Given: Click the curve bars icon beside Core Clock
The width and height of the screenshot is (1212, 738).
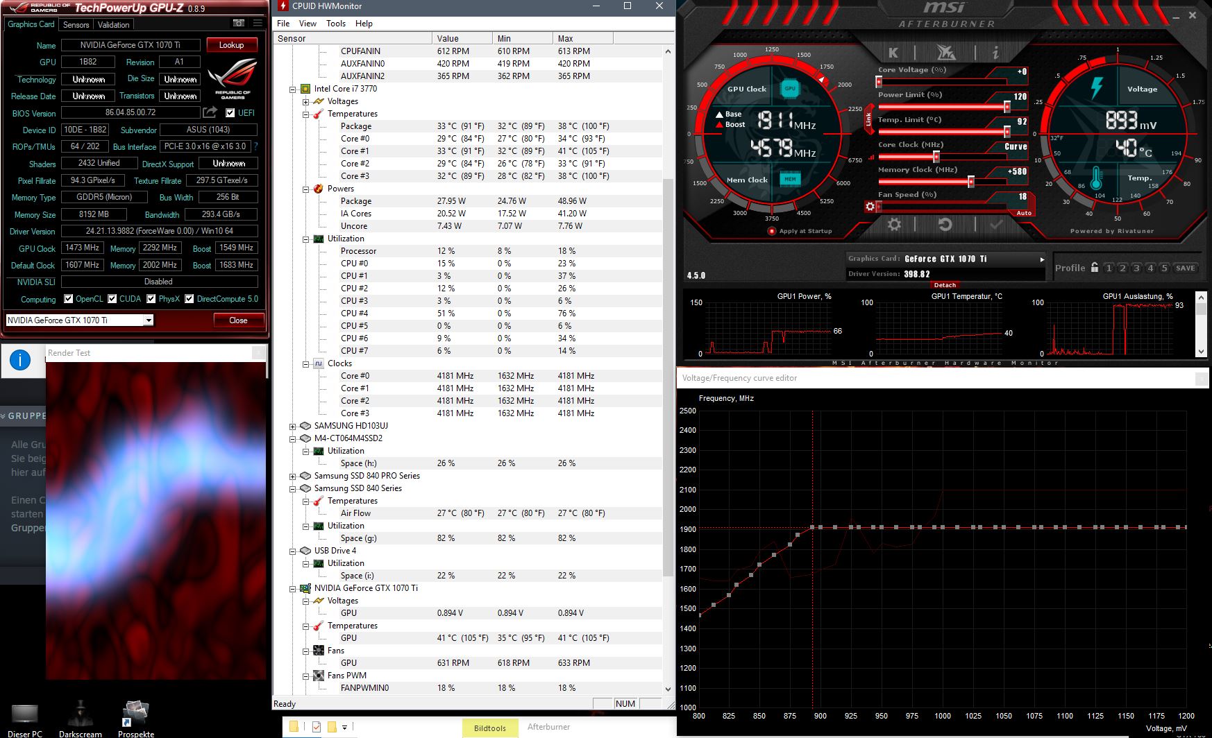Looking at the screenshot, I should tap(871, 157).
